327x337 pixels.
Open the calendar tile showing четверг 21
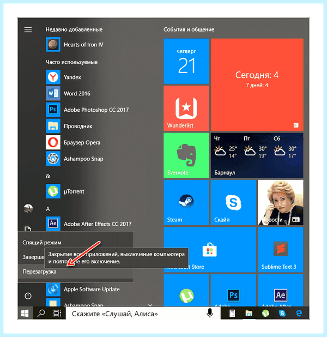(x=186, y=61)
